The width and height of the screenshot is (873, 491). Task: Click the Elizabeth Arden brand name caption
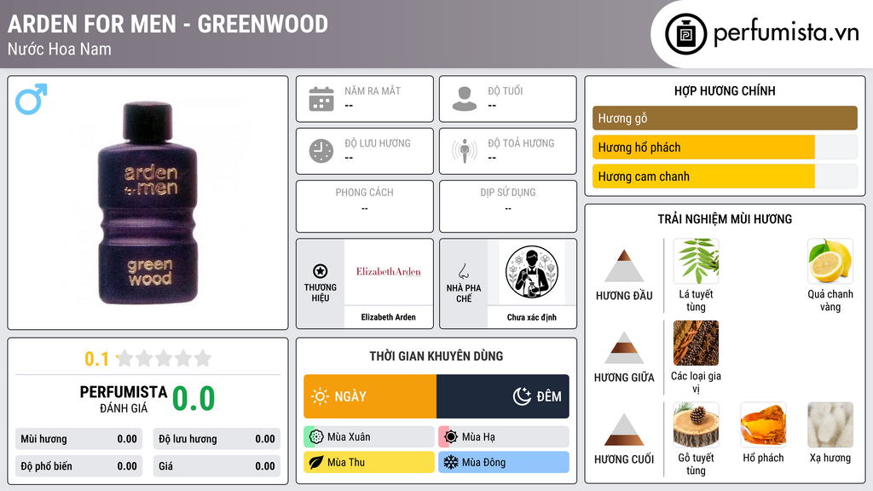click(x=389, y=317)
